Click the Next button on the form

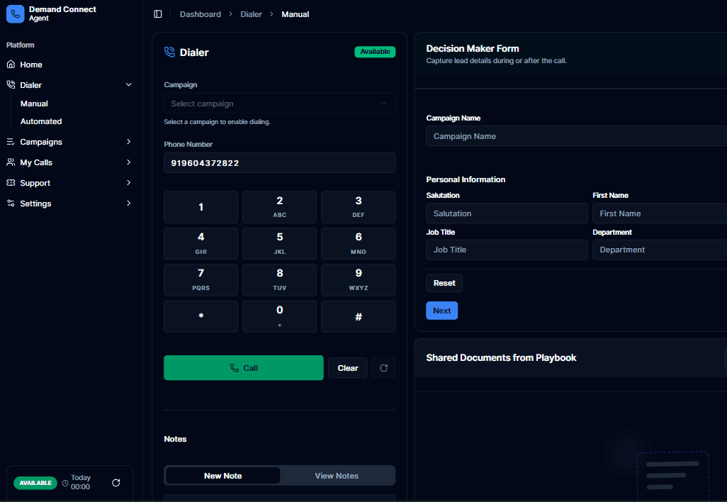click(441, 311)
